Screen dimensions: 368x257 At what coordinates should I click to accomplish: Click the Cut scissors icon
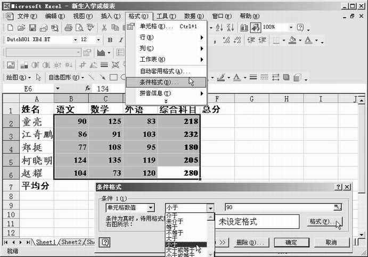coord(104,28)
